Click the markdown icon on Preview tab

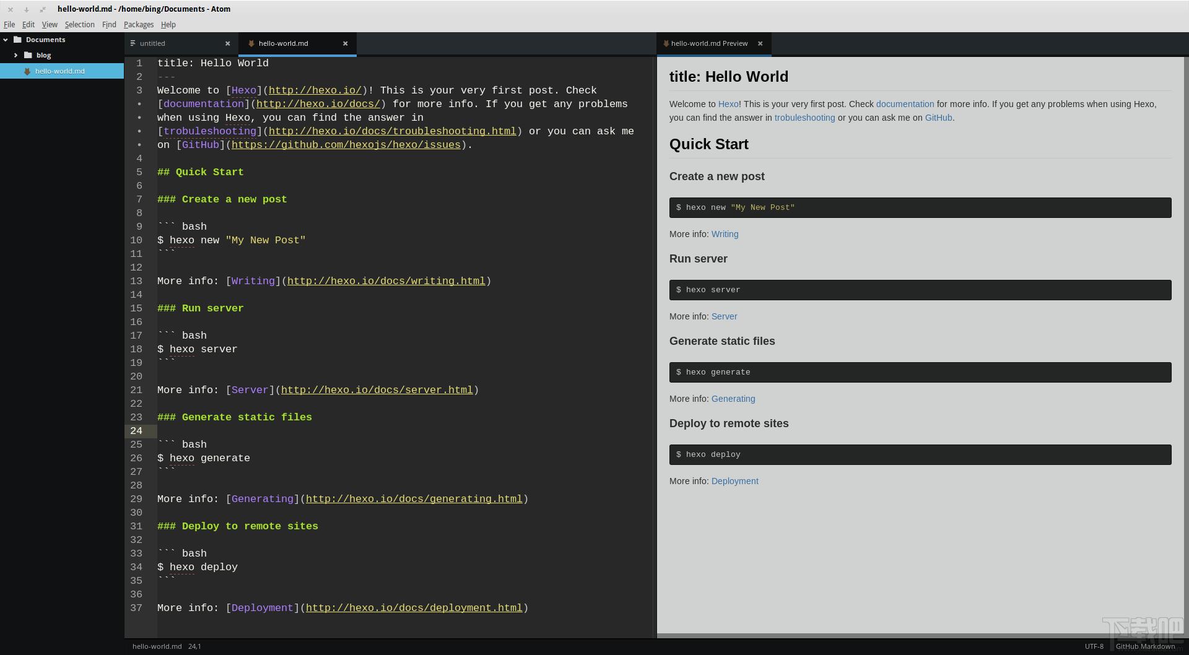(x=666, y=43)
